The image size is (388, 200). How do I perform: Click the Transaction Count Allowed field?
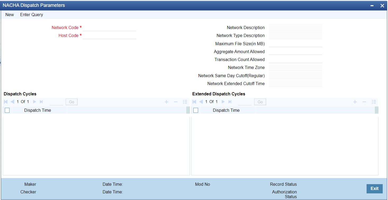click(x=295, y=59)
